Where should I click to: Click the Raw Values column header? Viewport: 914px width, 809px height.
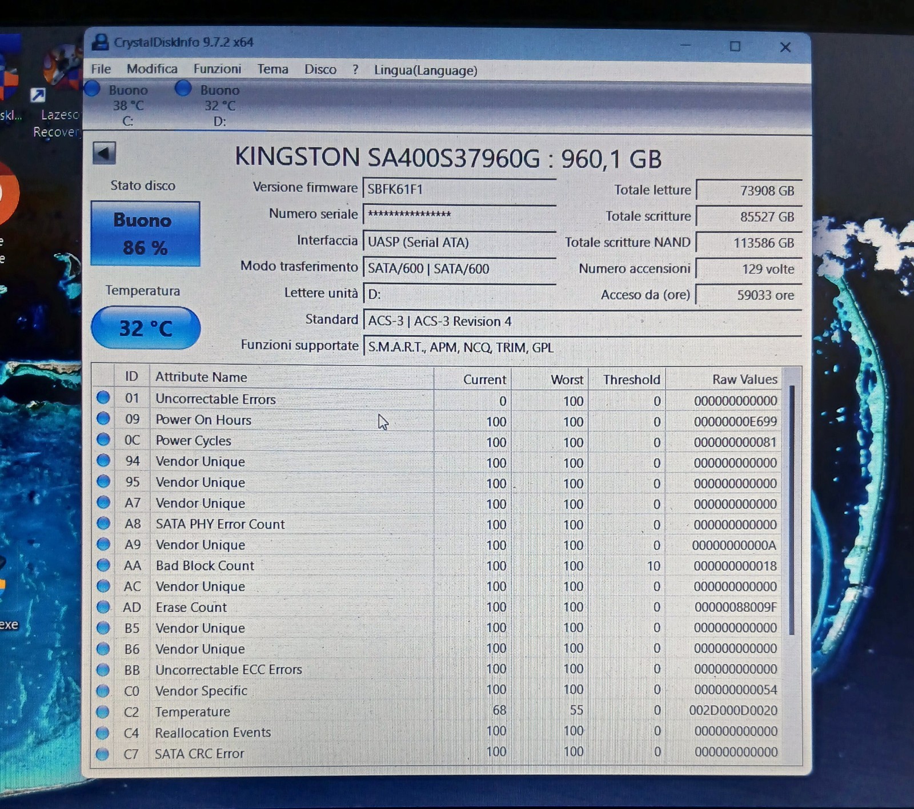point(724,379)
